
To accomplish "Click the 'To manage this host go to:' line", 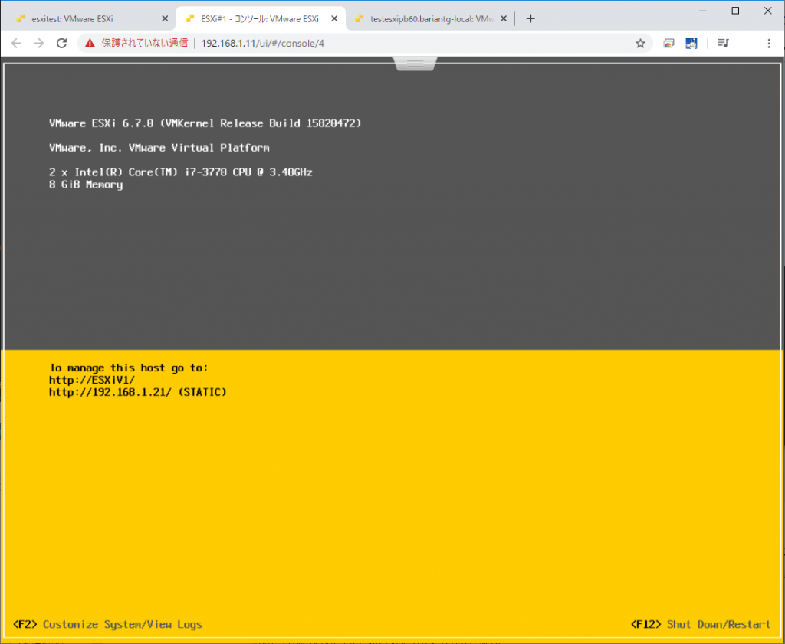I will (128, 368).
